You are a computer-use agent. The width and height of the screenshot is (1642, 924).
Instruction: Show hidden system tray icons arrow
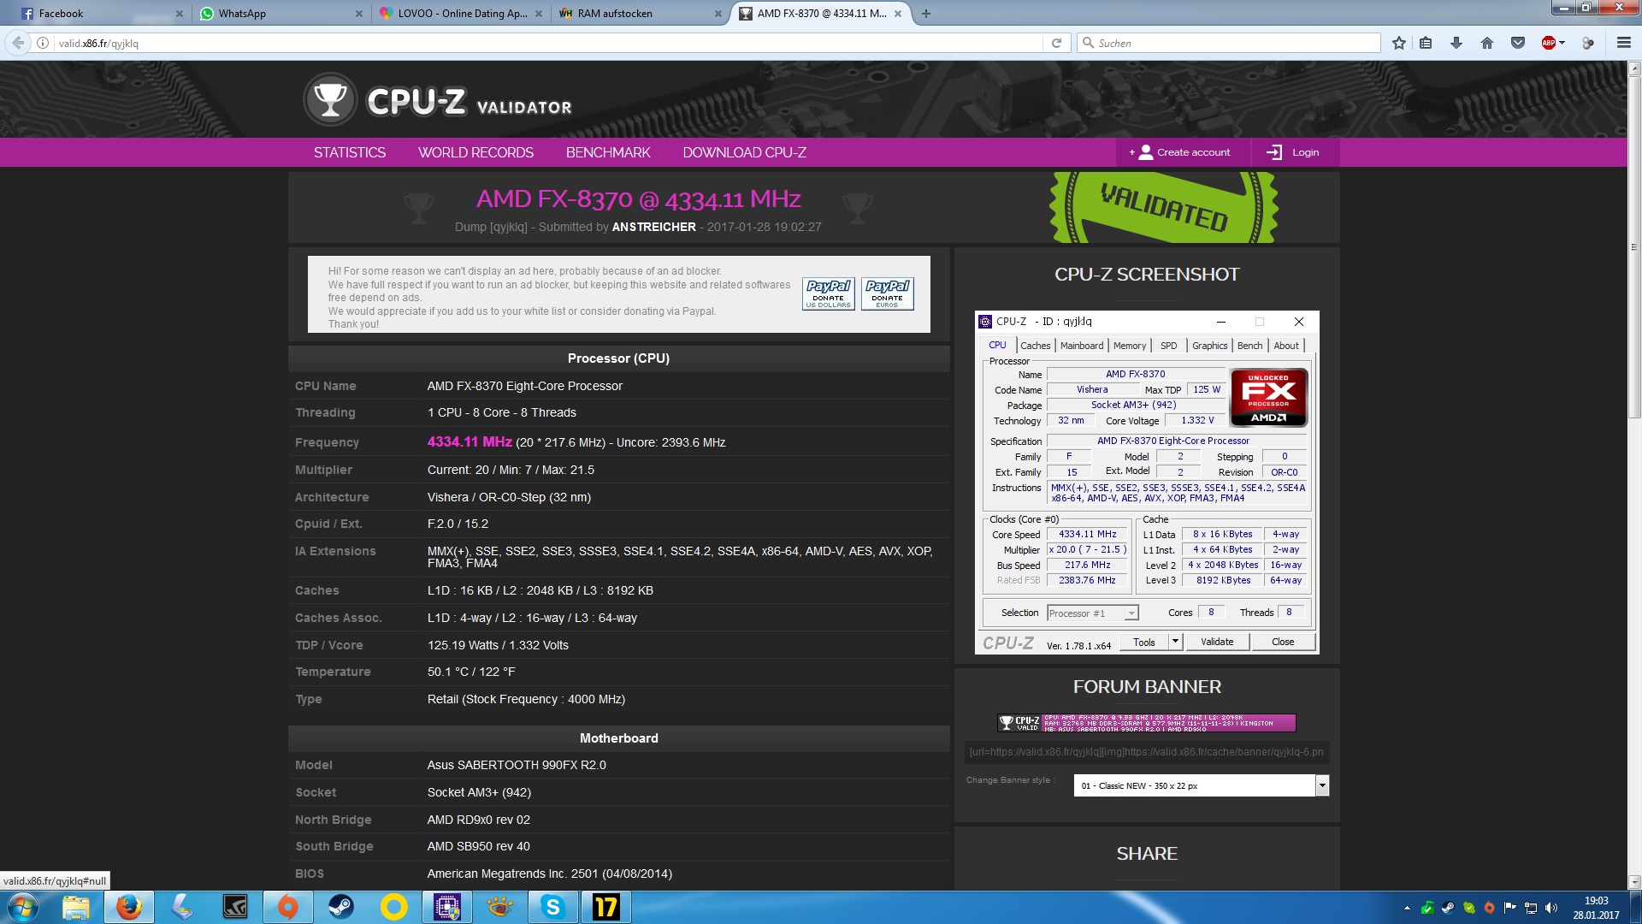point(1407,908)
